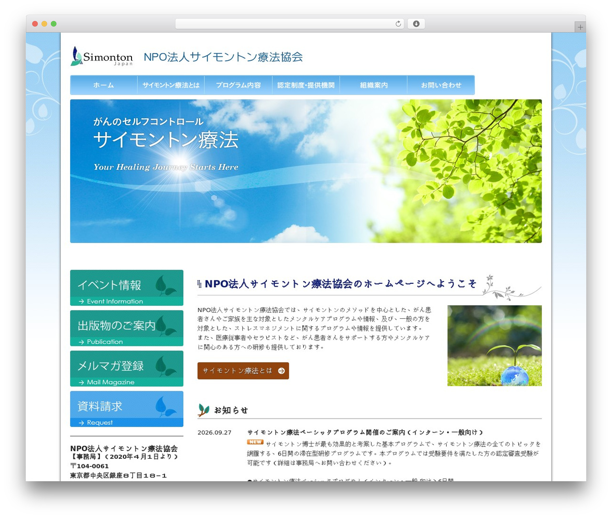612x518 pixels.
Task: Open the サイモントン療法とは menu item
Action: click(x=171, y=85)
